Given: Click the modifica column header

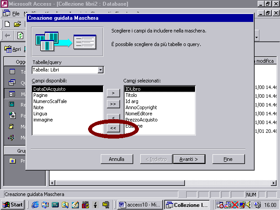Looking at the screenshot, I should pyautogui.click(x=265, y=61).
